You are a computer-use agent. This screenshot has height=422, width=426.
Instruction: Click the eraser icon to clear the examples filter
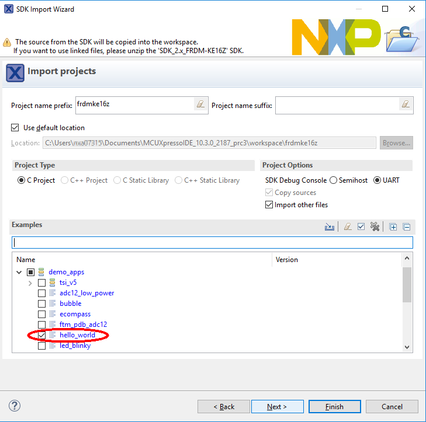coord(348,227)
